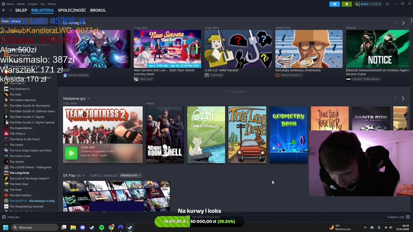Open news 'Rezultaty konkursu Americana'

click(x=298, y=70)
